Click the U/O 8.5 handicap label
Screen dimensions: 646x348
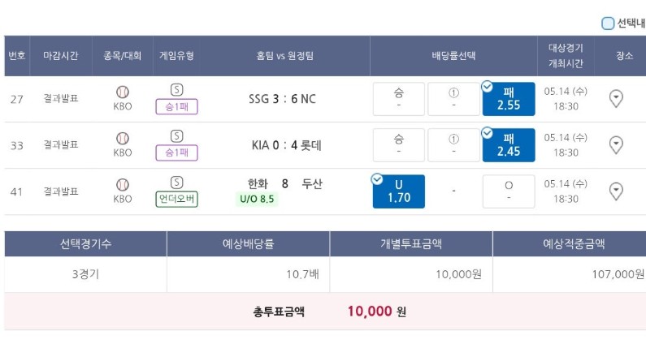(257, 199)
